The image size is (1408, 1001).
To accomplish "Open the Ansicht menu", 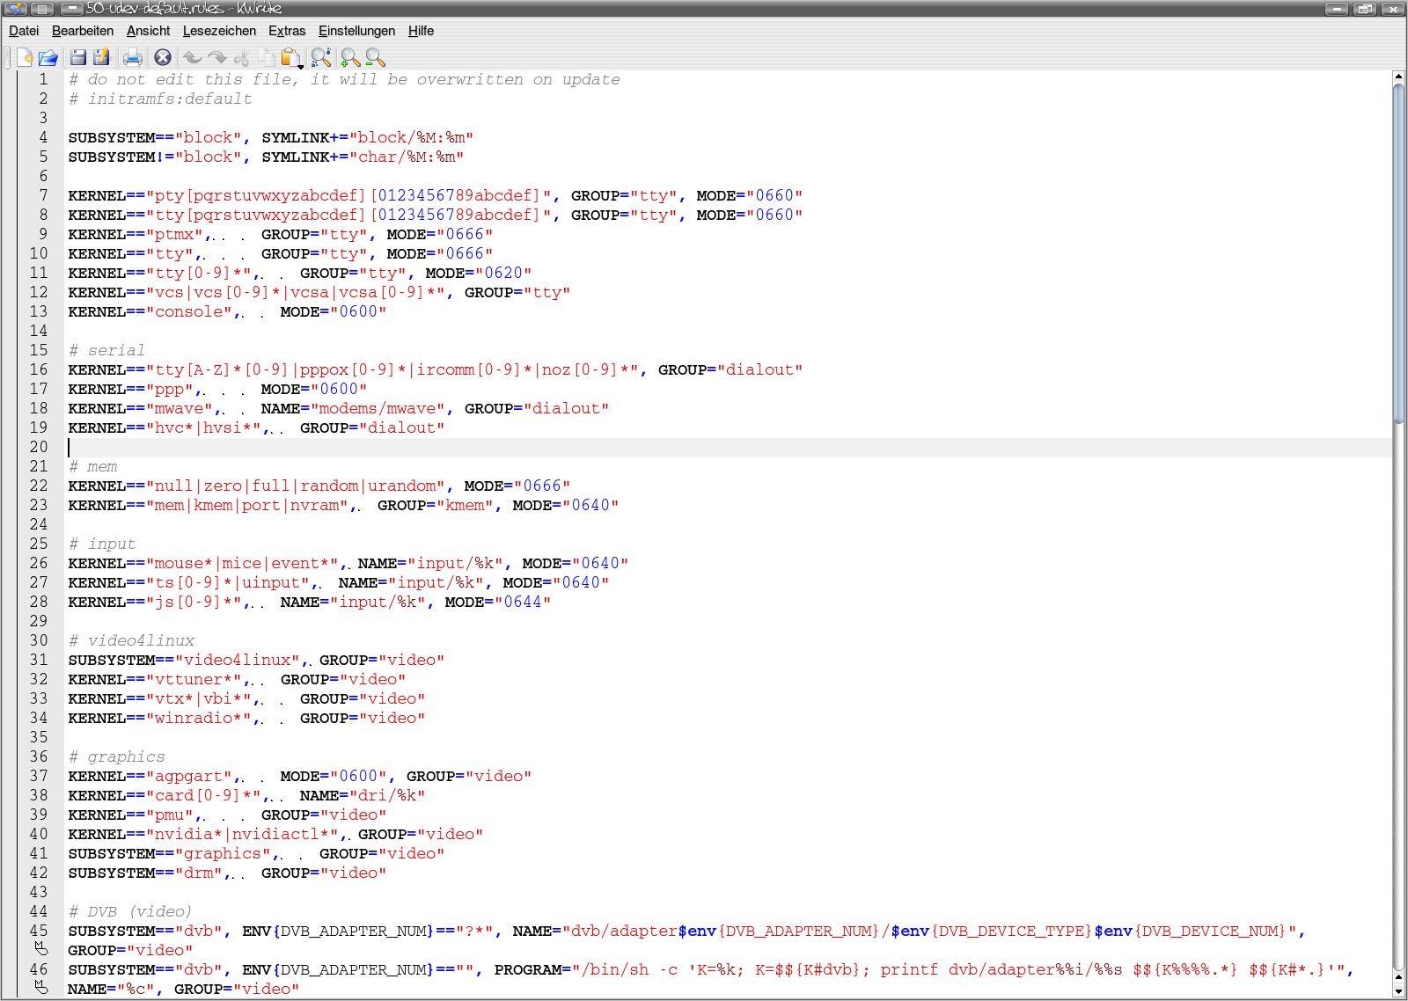I will coord(148,31).
